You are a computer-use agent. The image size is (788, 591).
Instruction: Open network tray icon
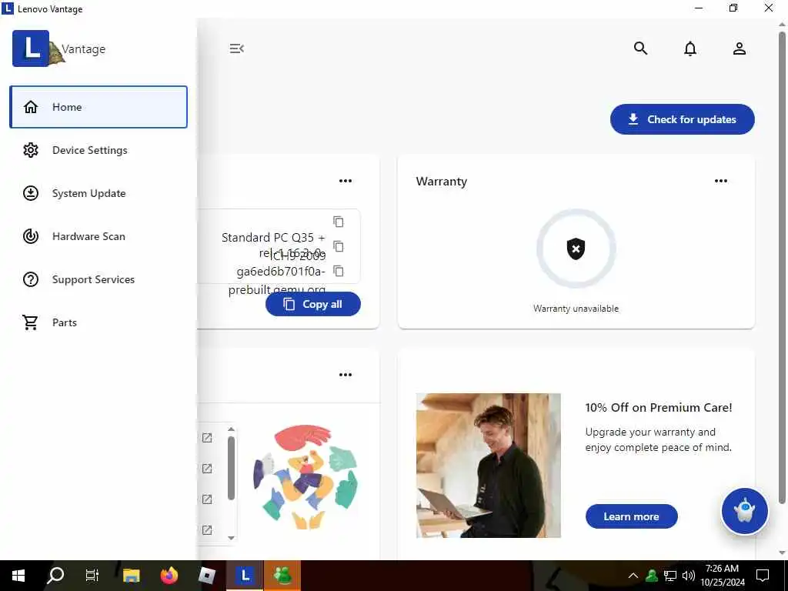coord(670,576)
